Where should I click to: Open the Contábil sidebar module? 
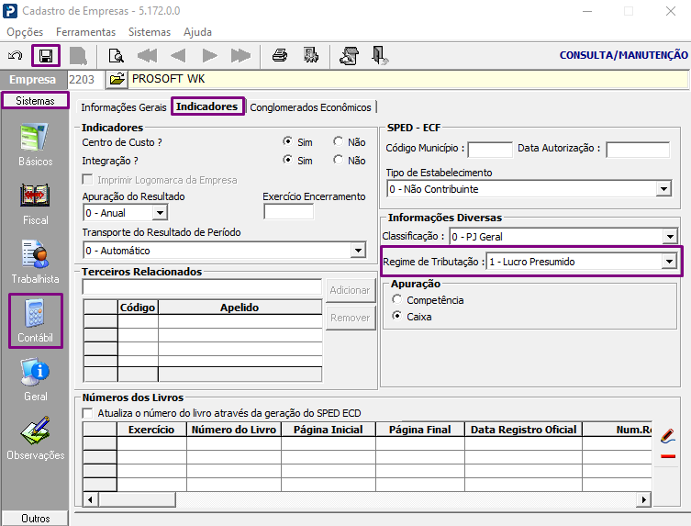35,320
